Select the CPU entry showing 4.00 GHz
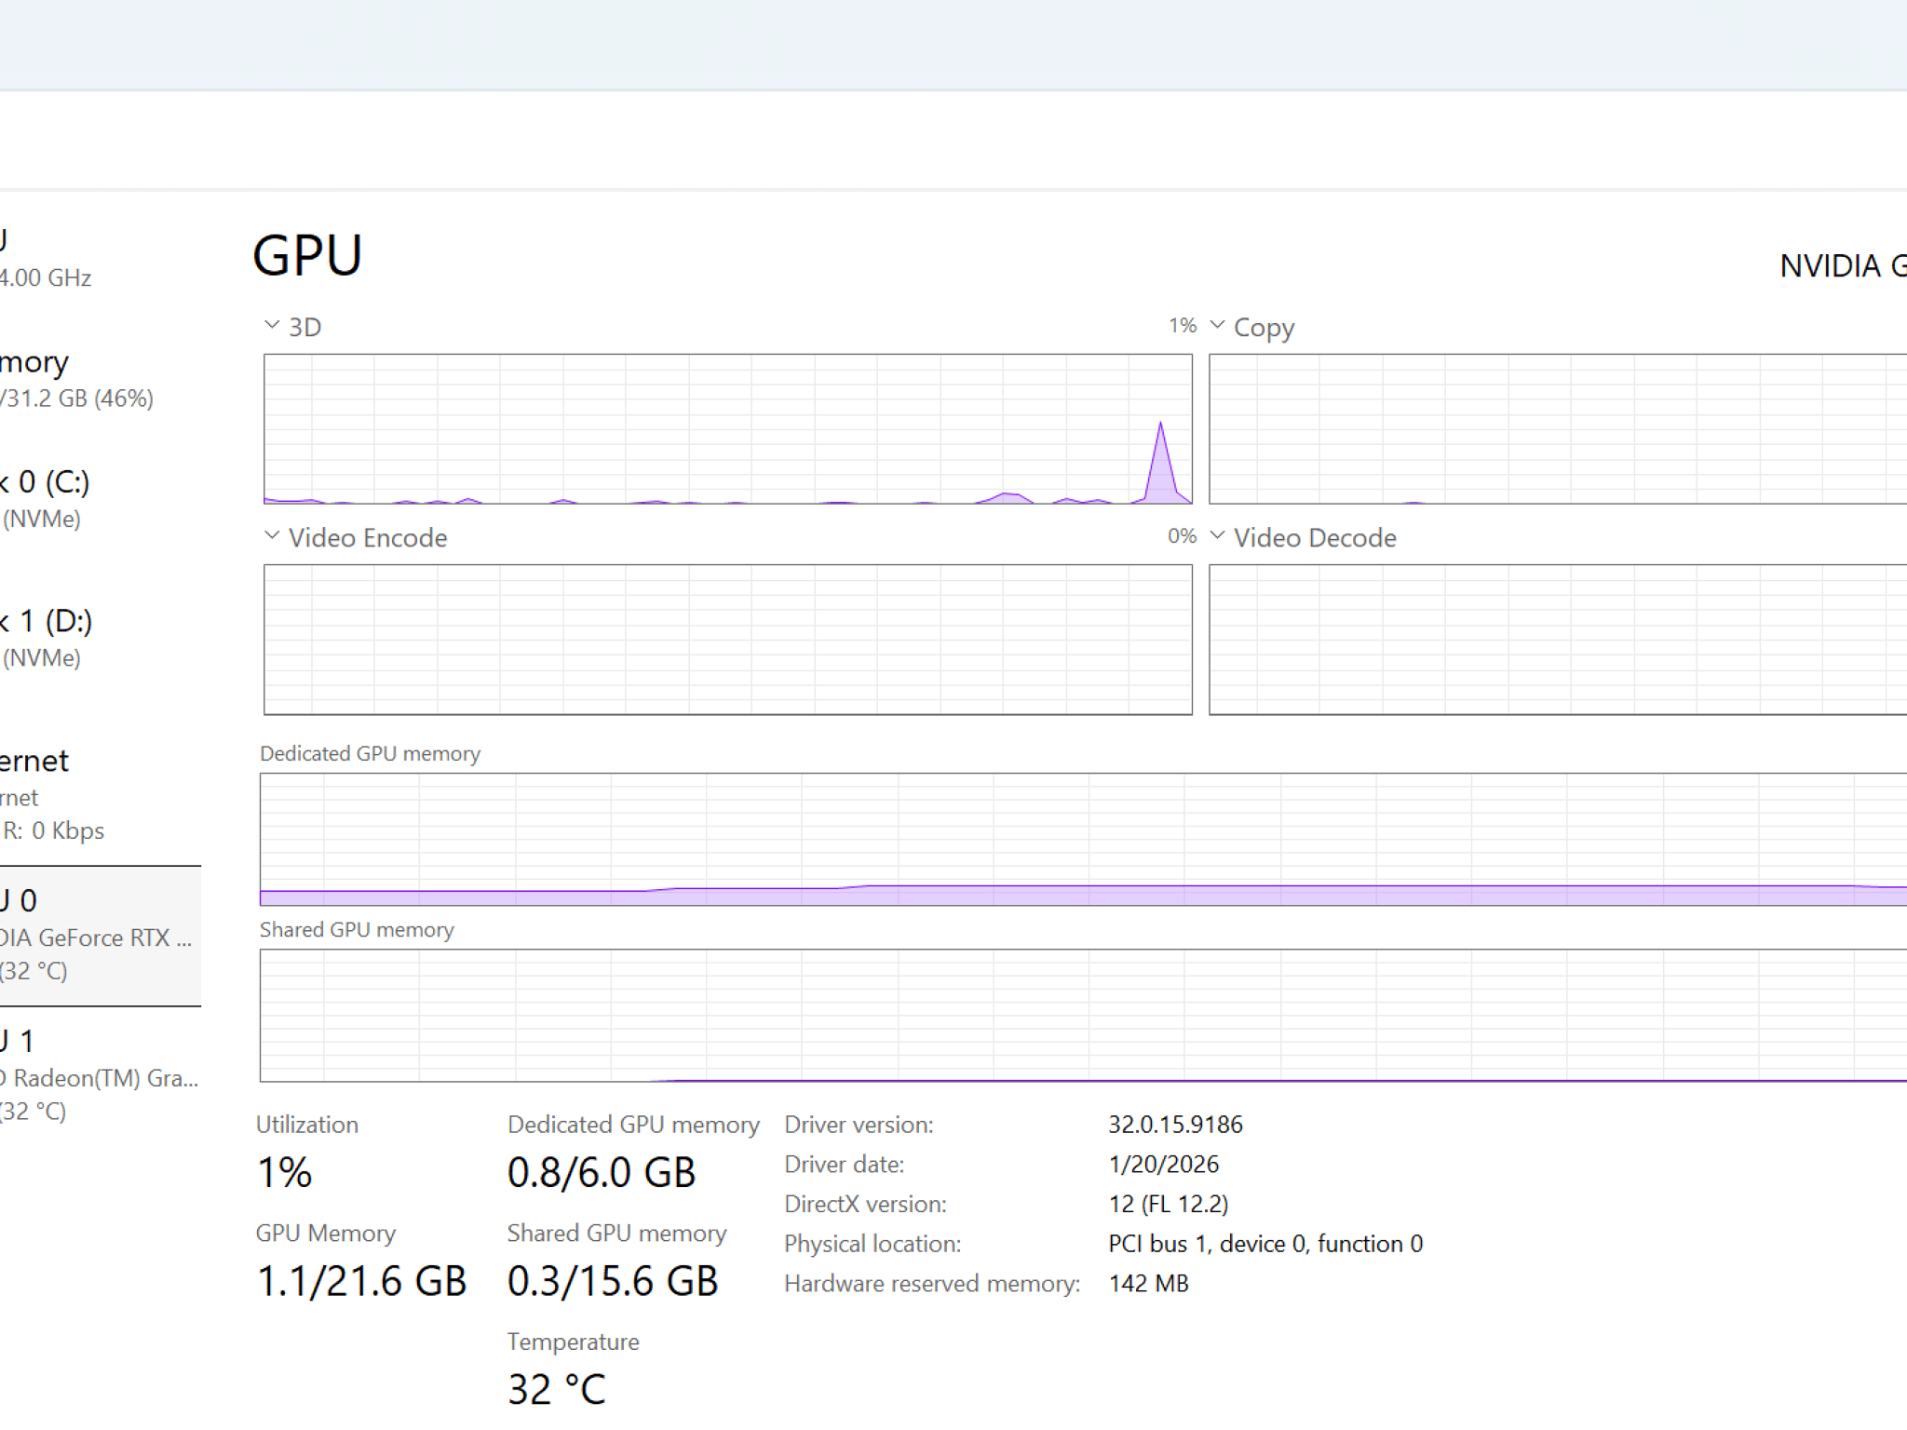Viewport: 1907px width, 1430px height. [100, 258]
